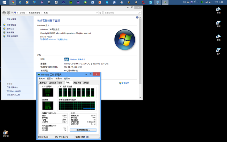
Task: Open the red circle taskbar icon
Action: [143, 2]
